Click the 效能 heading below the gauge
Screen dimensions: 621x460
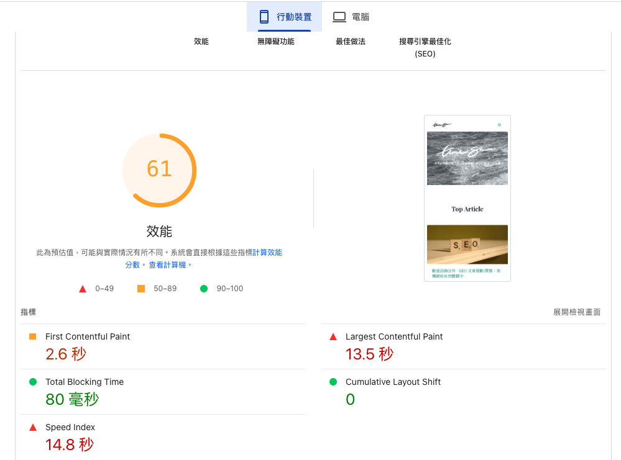159,232
